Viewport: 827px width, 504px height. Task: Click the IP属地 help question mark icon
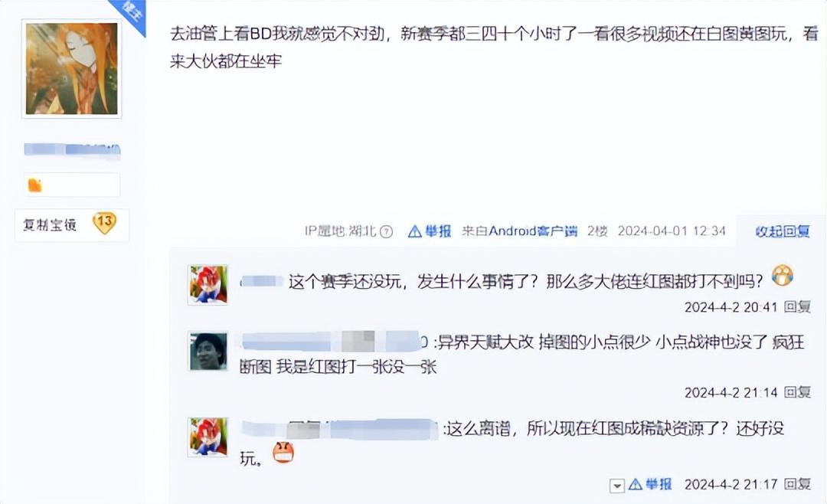tap(387, 231)
